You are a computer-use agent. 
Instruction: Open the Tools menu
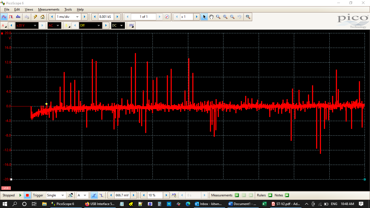click(68, 9)
